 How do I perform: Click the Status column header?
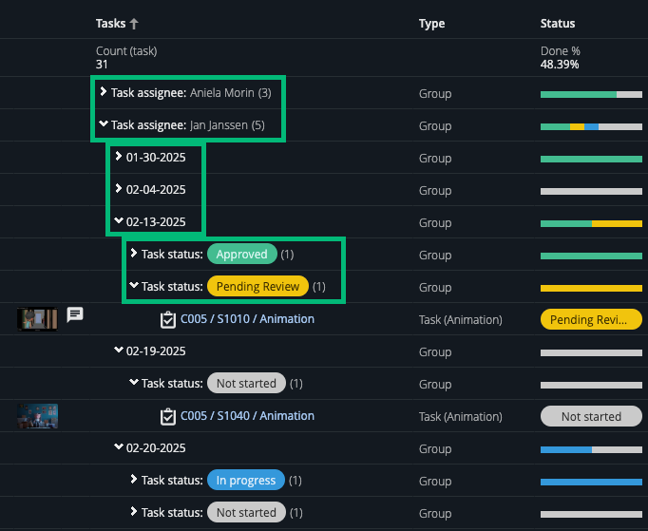pyautogui.click(x=558, y=24)
